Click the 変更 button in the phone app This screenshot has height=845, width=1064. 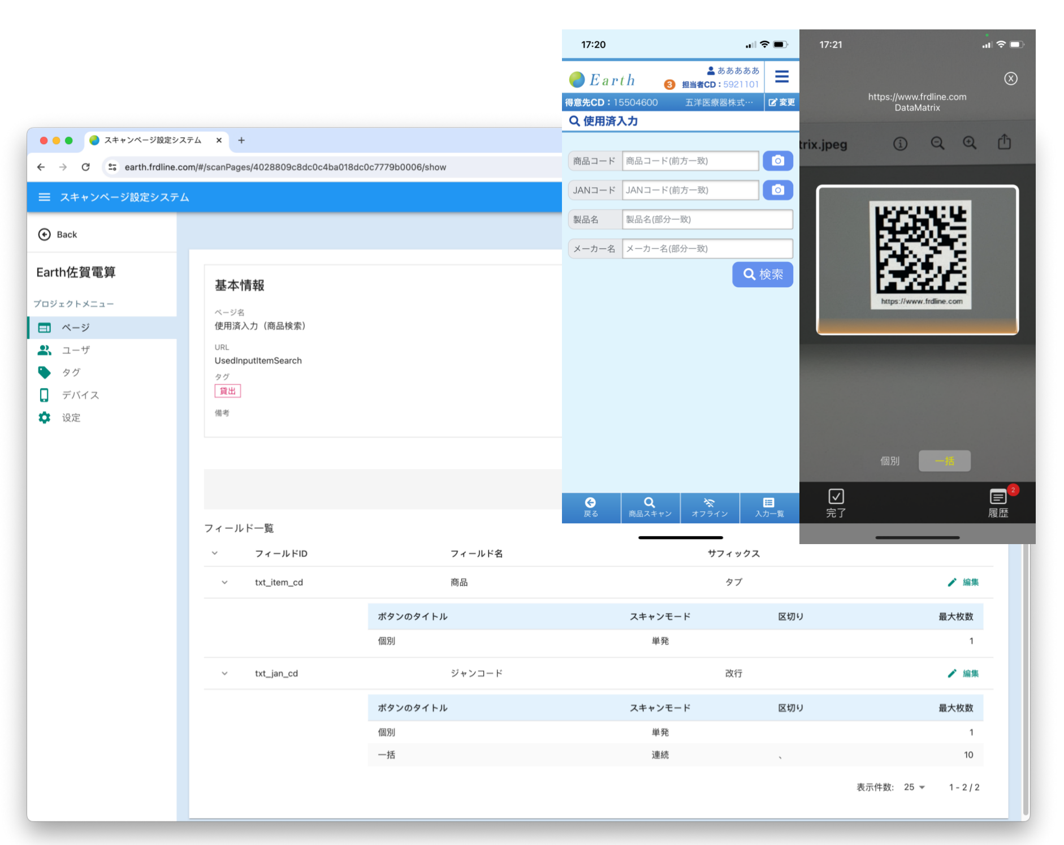click(x=782, y=102)
